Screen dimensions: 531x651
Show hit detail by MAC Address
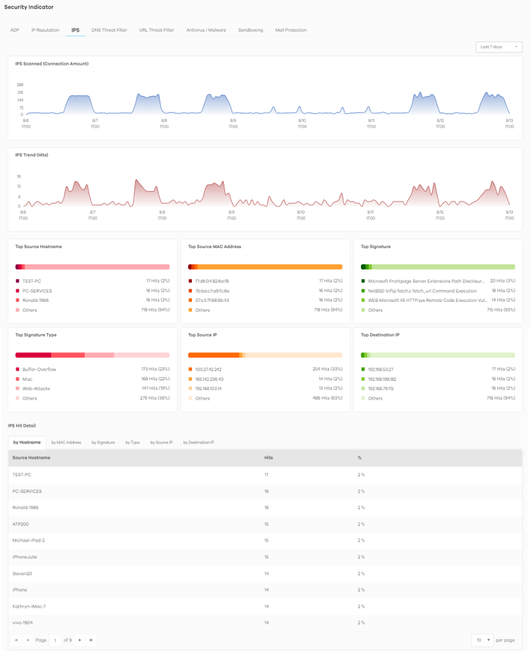(66, 442)
